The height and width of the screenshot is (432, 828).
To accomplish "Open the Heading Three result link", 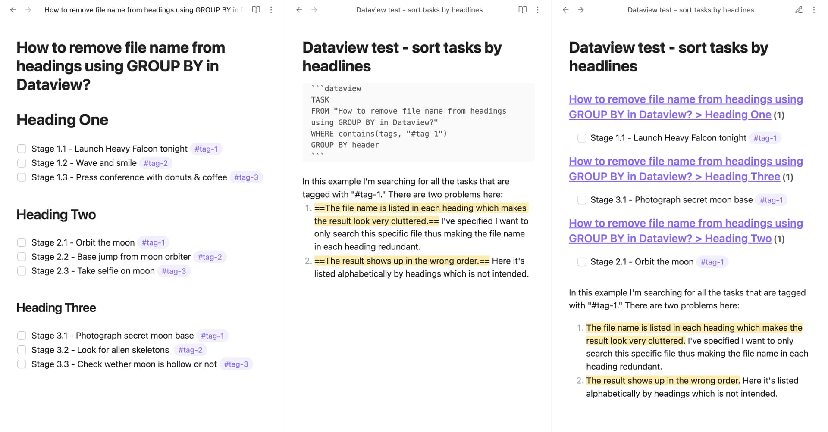I will [686, 169].
